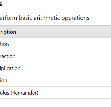Click the fourth row text 'ion'
This screenshot has height=107, width=111.
pos(4,80)
